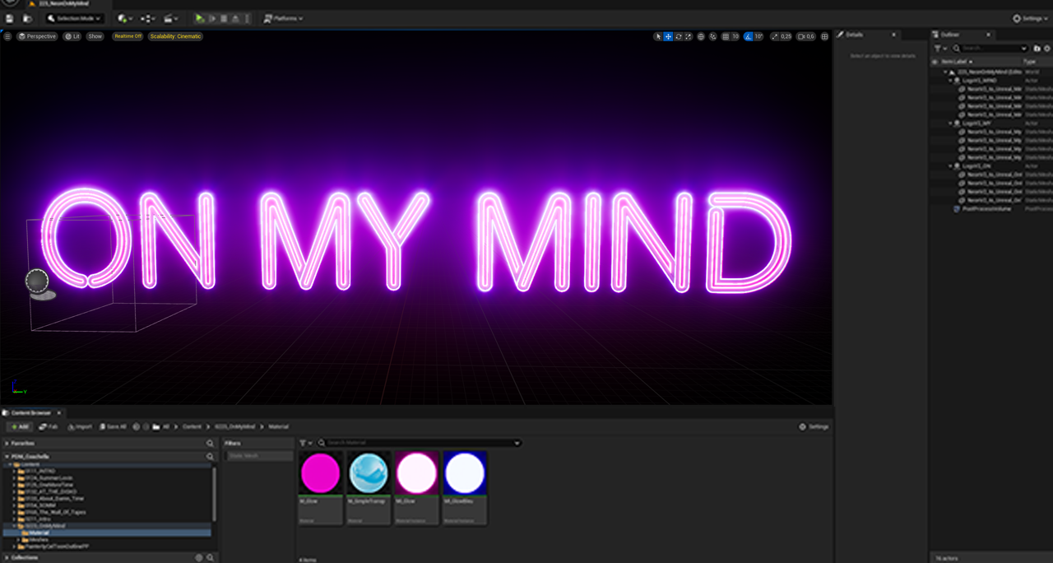
Task: Expand the LoginVS_WND actor in the Outliner
Action: (949, 80)
